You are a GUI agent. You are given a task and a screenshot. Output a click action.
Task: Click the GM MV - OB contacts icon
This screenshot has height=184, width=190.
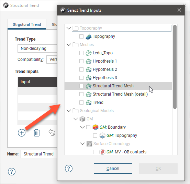coord(102,152)
